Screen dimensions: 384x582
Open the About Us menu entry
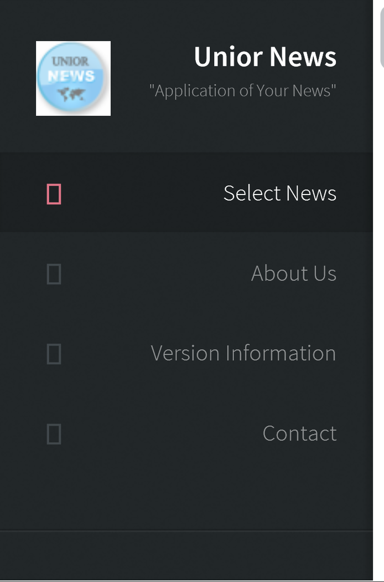tap(186, 273)
